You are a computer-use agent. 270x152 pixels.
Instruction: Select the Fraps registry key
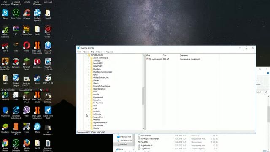click(95, 92)
